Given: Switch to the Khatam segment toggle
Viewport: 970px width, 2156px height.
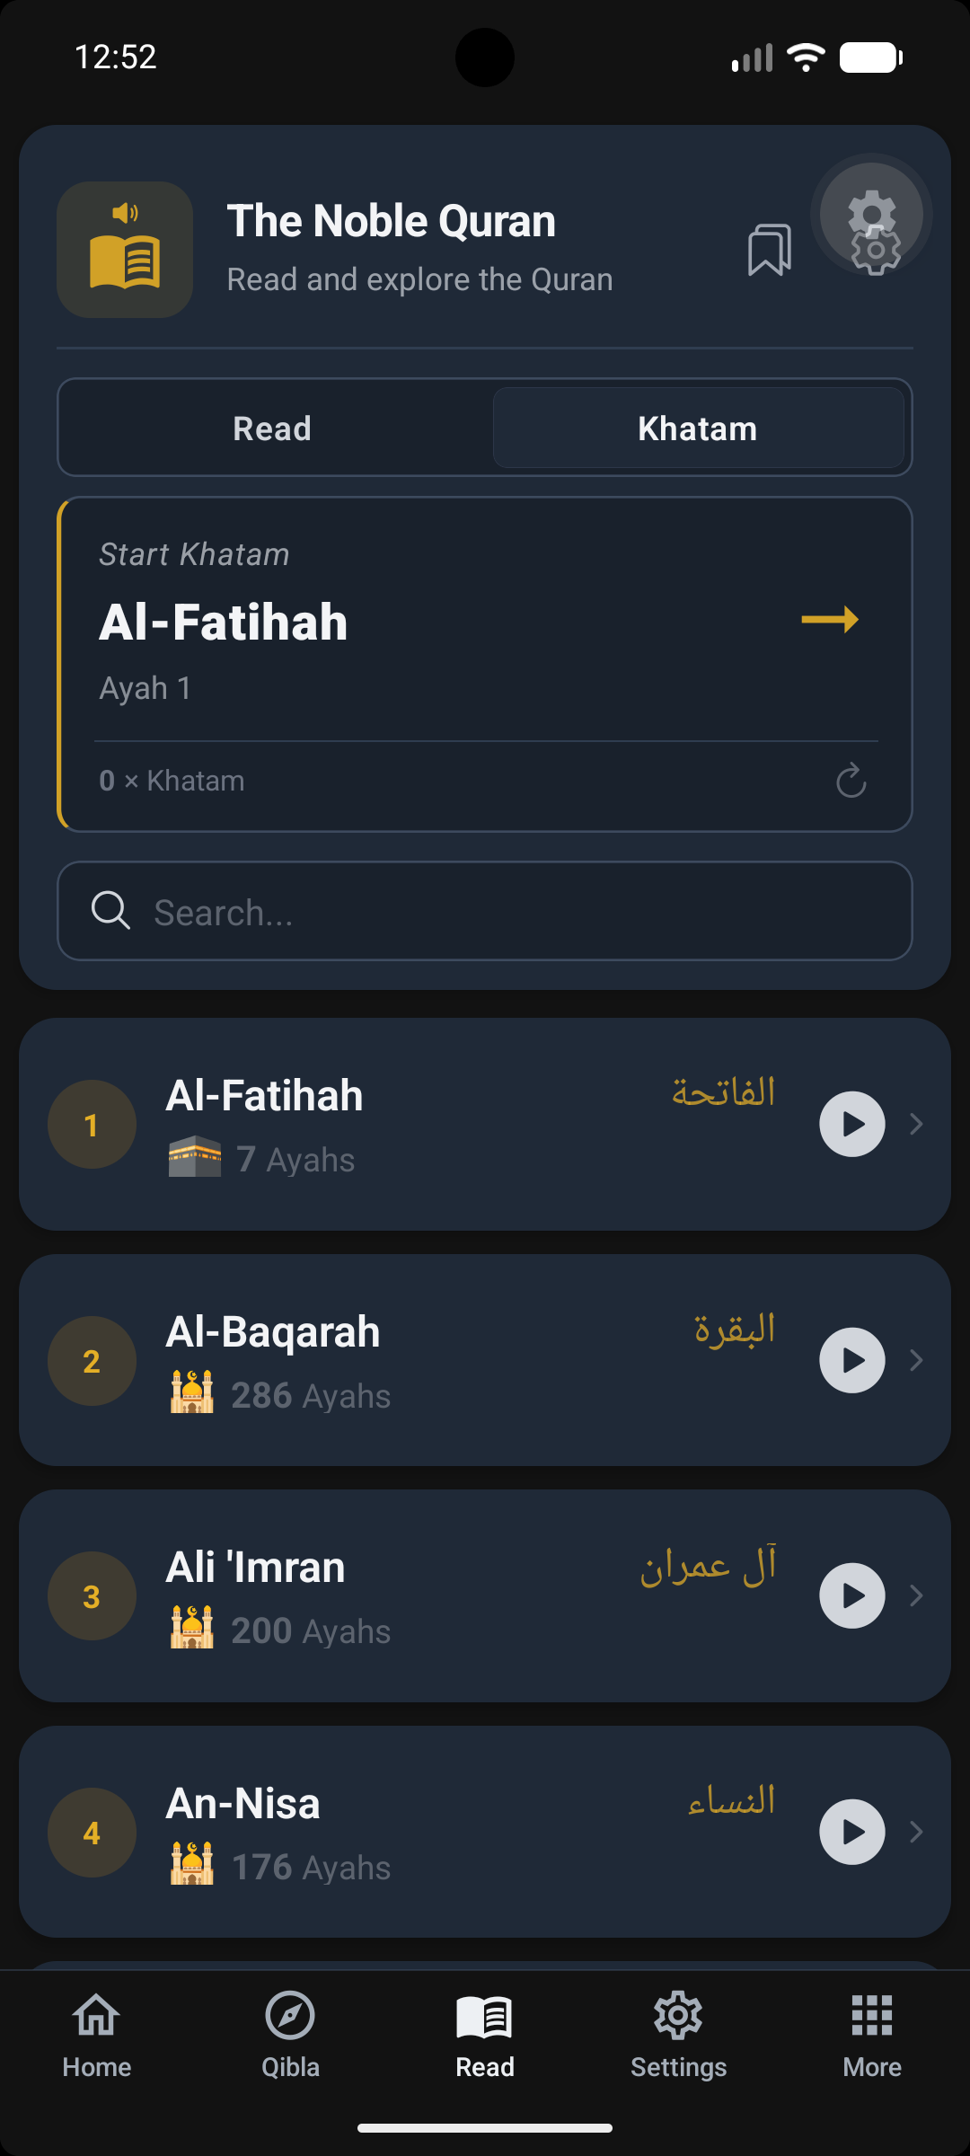Looking at the screenshot, I should tap(698, 429).
